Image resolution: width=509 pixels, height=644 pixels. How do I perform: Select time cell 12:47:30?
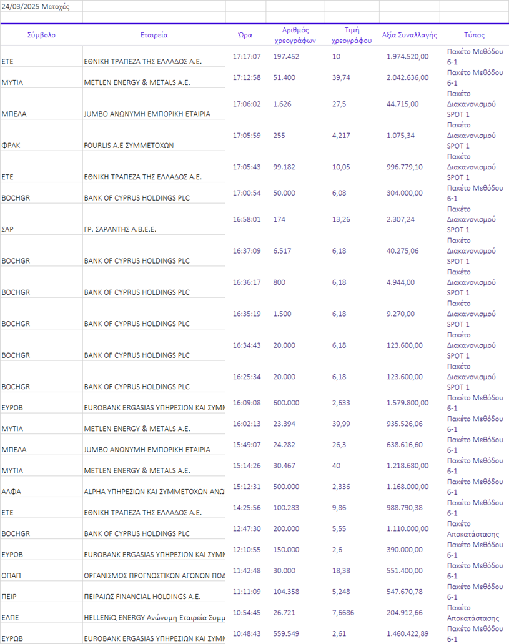tap(247, 529)
